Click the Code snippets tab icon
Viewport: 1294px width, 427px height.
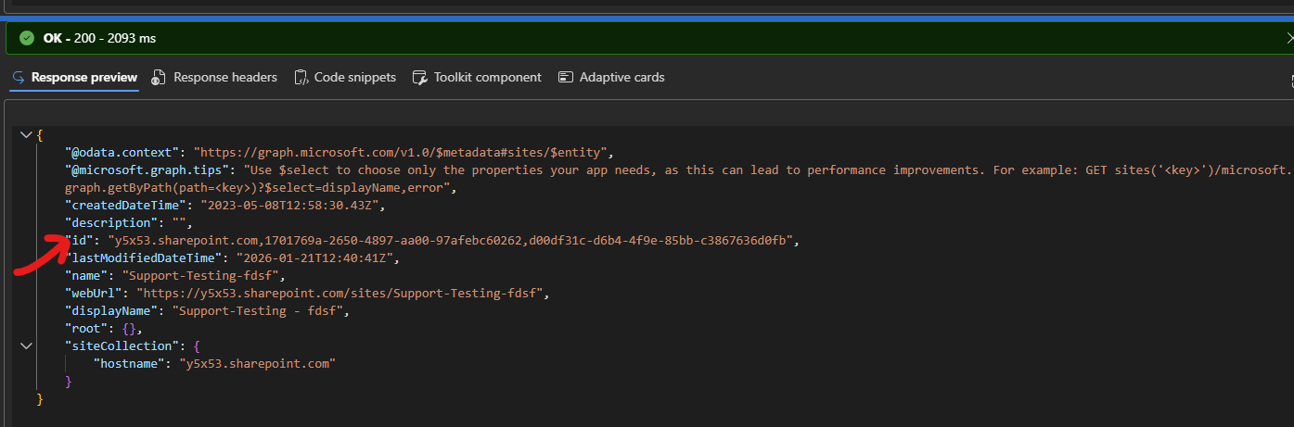point(301,78)
